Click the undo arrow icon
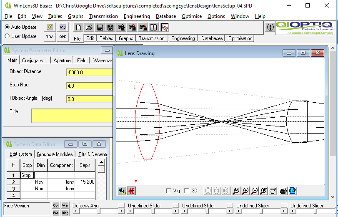Screen dimensions: 338x217 click(63, 27)
